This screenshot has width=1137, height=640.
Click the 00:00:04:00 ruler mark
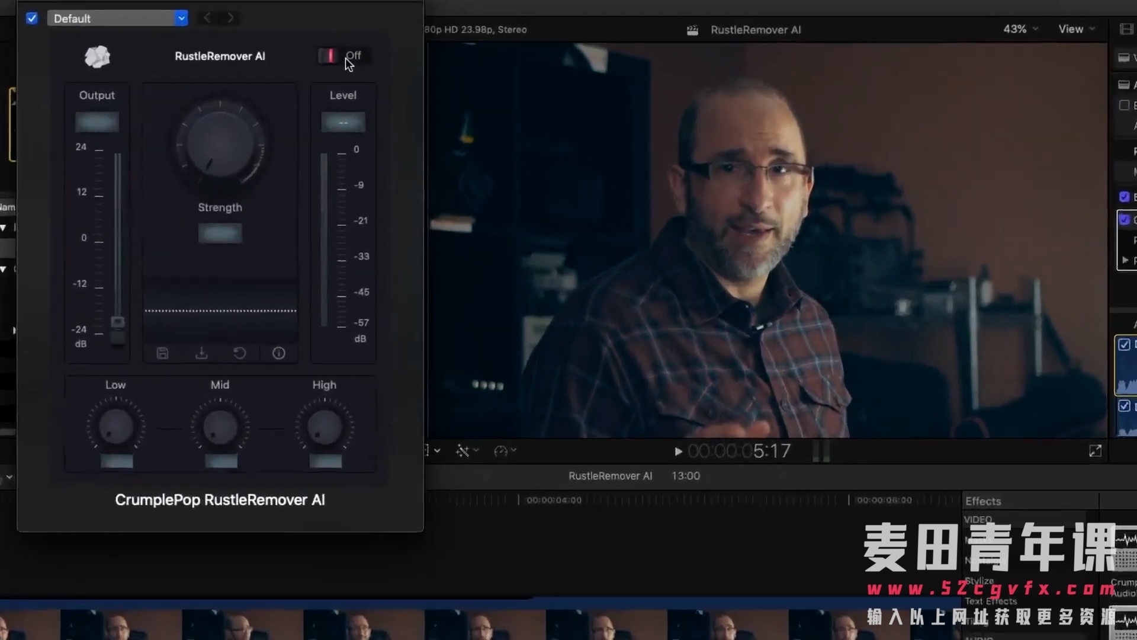click(554, 500)
